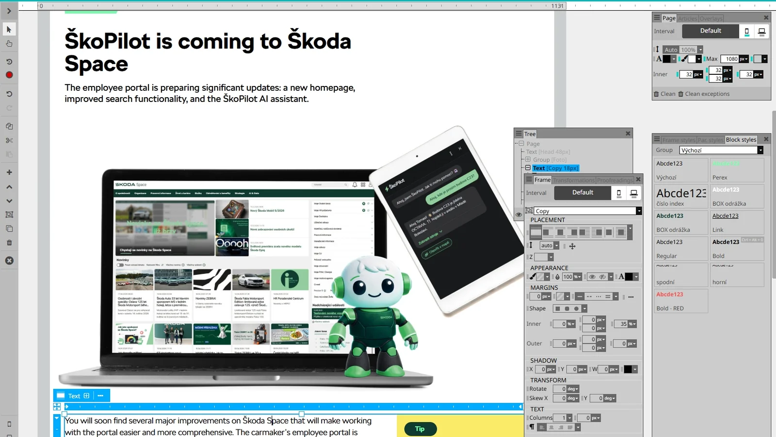This screenshot has height=437, width=776.
Task: Click the Clean button in Page panel
Action: (664, 94)
